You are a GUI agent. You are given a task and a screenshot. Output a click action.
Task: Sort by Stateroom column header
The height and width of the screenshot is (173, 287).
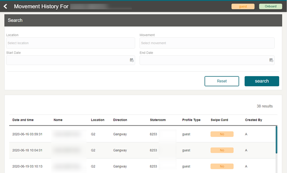coord(158,120)
